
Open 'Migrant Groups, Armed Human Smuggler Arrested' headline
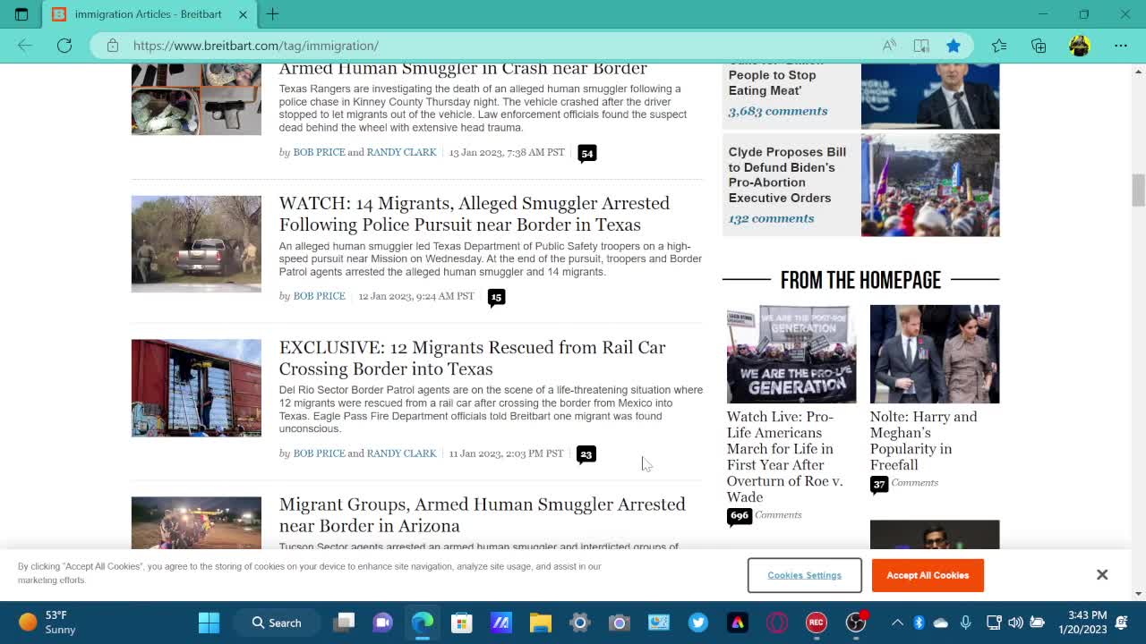pyautogui.click(x=482, y=514)
